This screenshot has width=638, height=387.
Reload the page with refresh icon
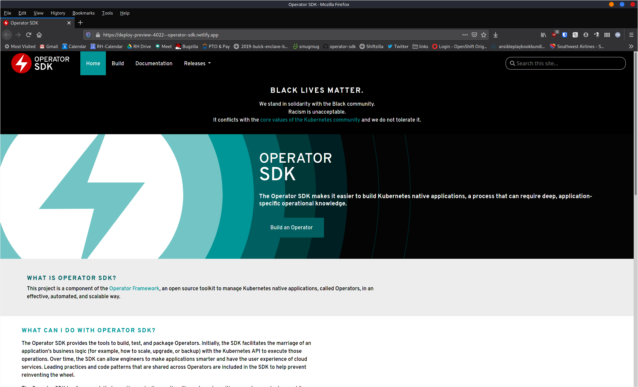coord(29,35)
